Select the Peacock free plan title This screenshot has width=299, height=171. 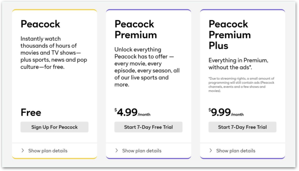pos(40,24)
